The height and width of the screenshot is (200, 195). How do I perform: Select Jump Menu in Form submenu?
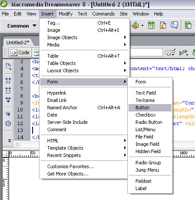tap(150, 170)
